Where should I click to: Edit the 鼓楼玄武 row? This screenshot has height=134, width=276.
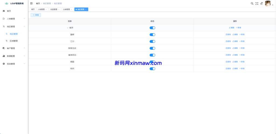click(x=235, y=48)
